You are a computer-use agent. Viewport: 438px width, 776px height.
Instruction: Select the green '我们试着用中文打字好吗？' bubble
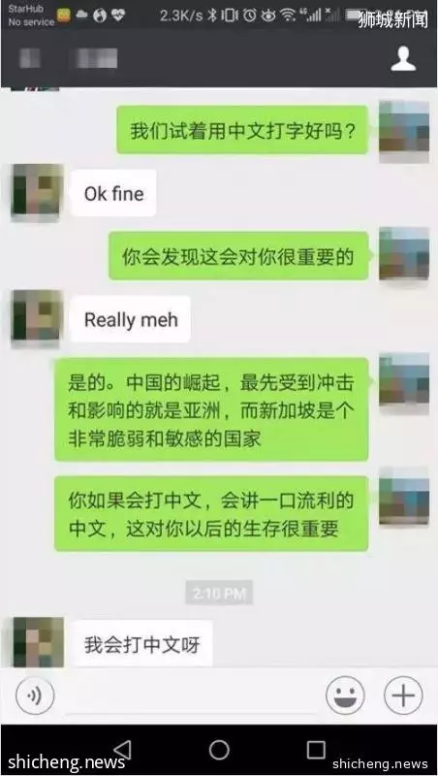click(x=242, y=130)
